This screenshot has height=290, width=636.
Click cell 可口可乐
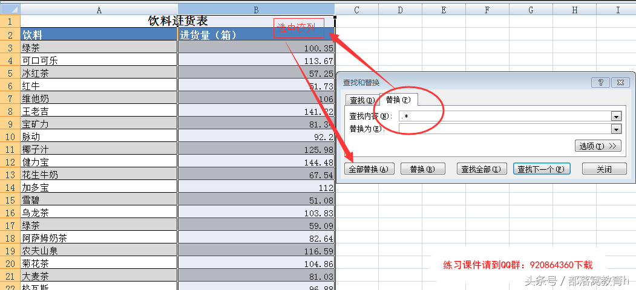[x=99, y=60]
